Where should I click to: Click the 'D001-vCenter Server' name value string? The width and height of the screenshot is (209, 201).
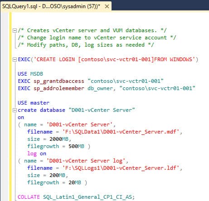click(79, 124)
